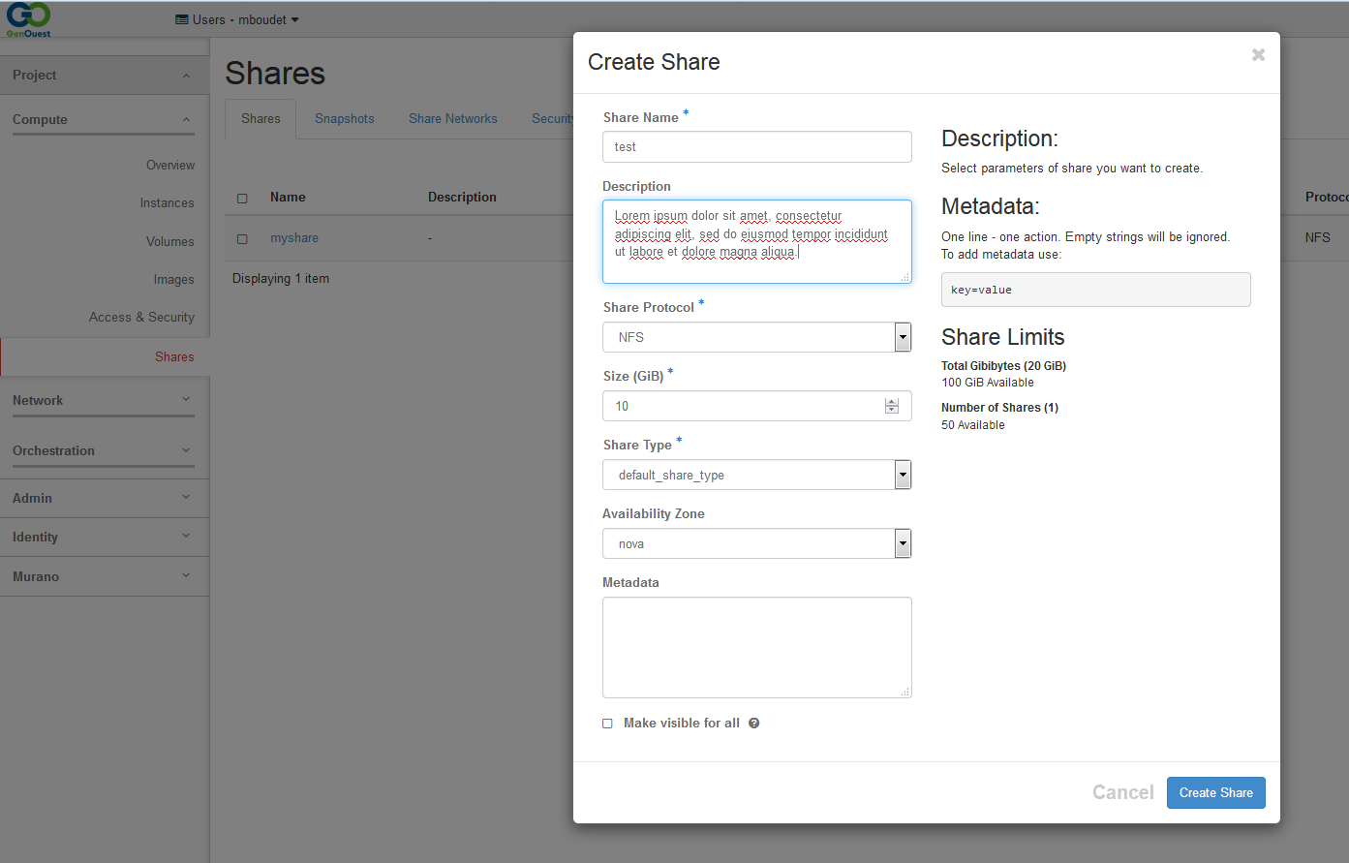
Task: Switch to the Share Networks tab
Action: tap(453, 118)
